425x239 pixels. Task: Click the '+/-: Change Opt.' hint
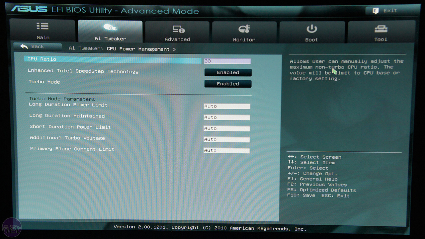(312, 174)
